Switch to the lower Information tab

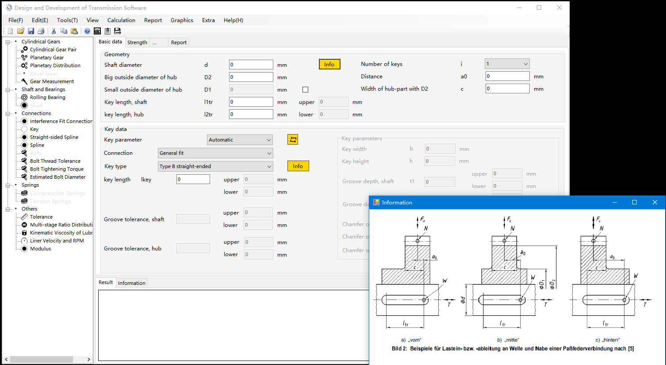click(x=131, y=283)
